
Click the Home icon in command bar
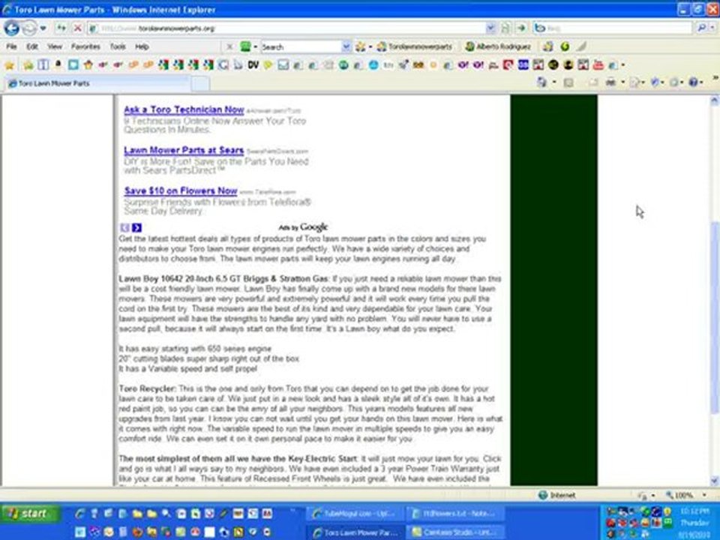click(x=541, y=82)
